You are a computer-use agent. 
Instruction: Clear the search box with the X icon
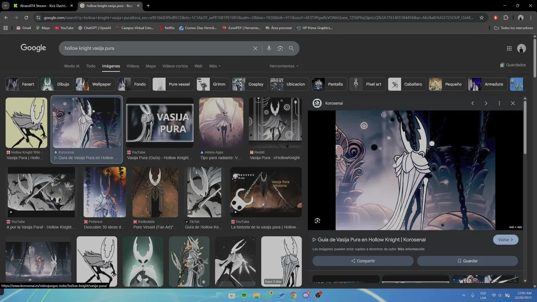pos(255,48)
